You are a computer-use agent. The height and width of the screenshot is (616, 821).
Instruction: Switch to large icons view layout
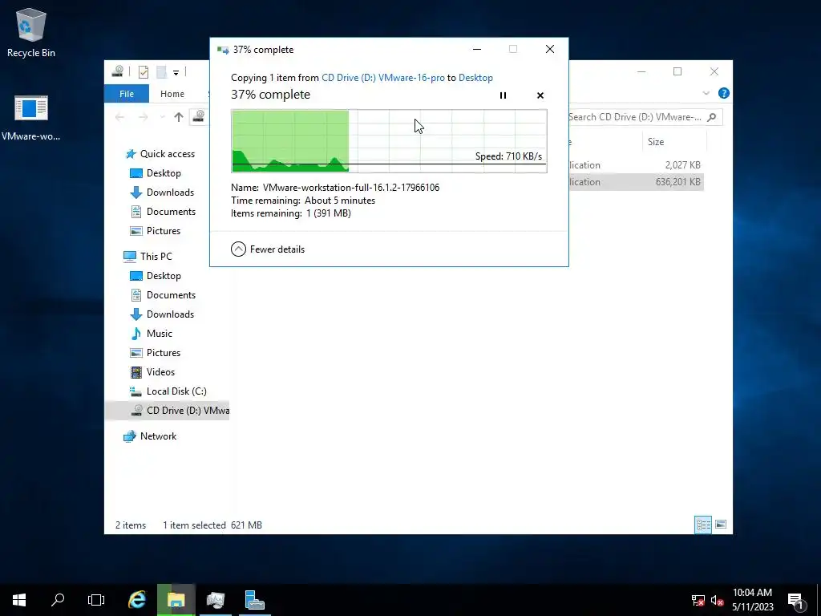pyautogui.click(x=721, y=525)
